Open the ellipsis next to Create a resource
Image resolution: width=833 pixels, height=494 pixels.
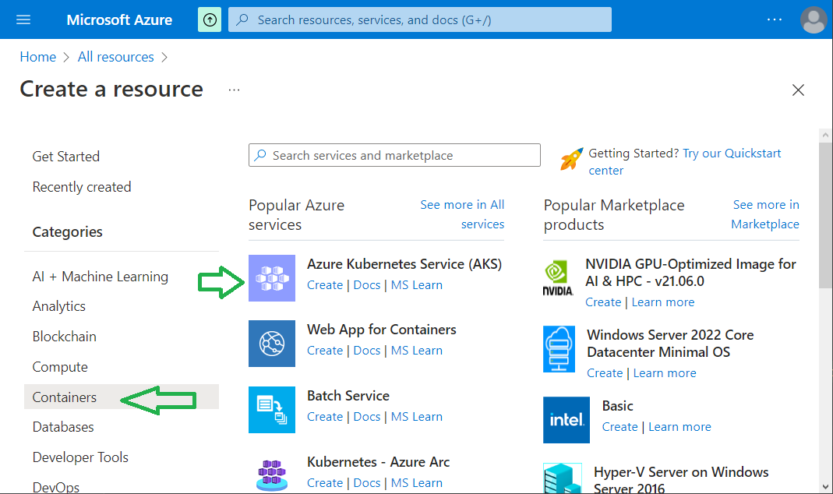(235, 90)
